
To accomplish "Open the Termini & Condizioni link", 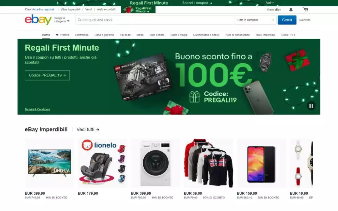I will (38, 109).
